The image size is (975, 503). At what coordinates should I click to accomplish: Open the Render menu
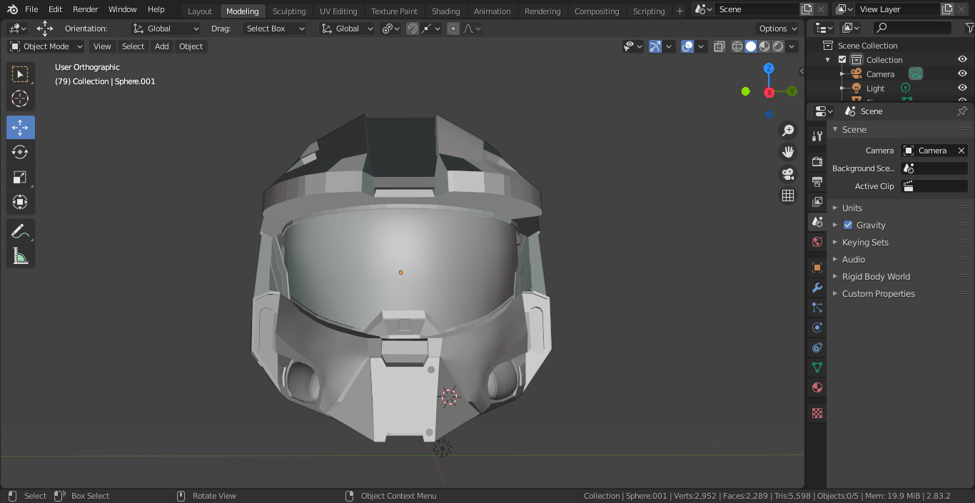click(86, 9)
